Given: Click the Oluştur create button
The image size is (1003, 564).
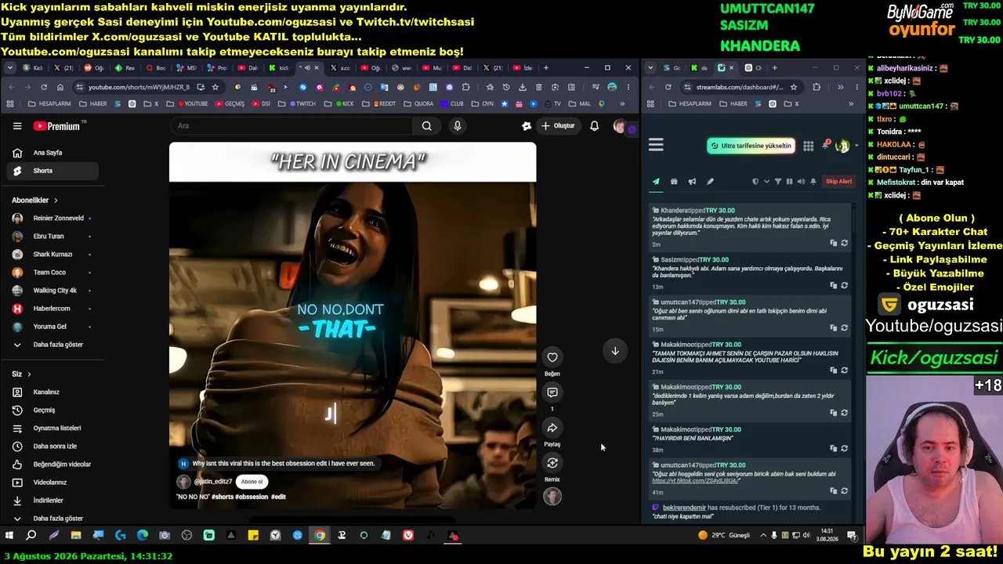Looking at the screenshot, I should (557, 126).
